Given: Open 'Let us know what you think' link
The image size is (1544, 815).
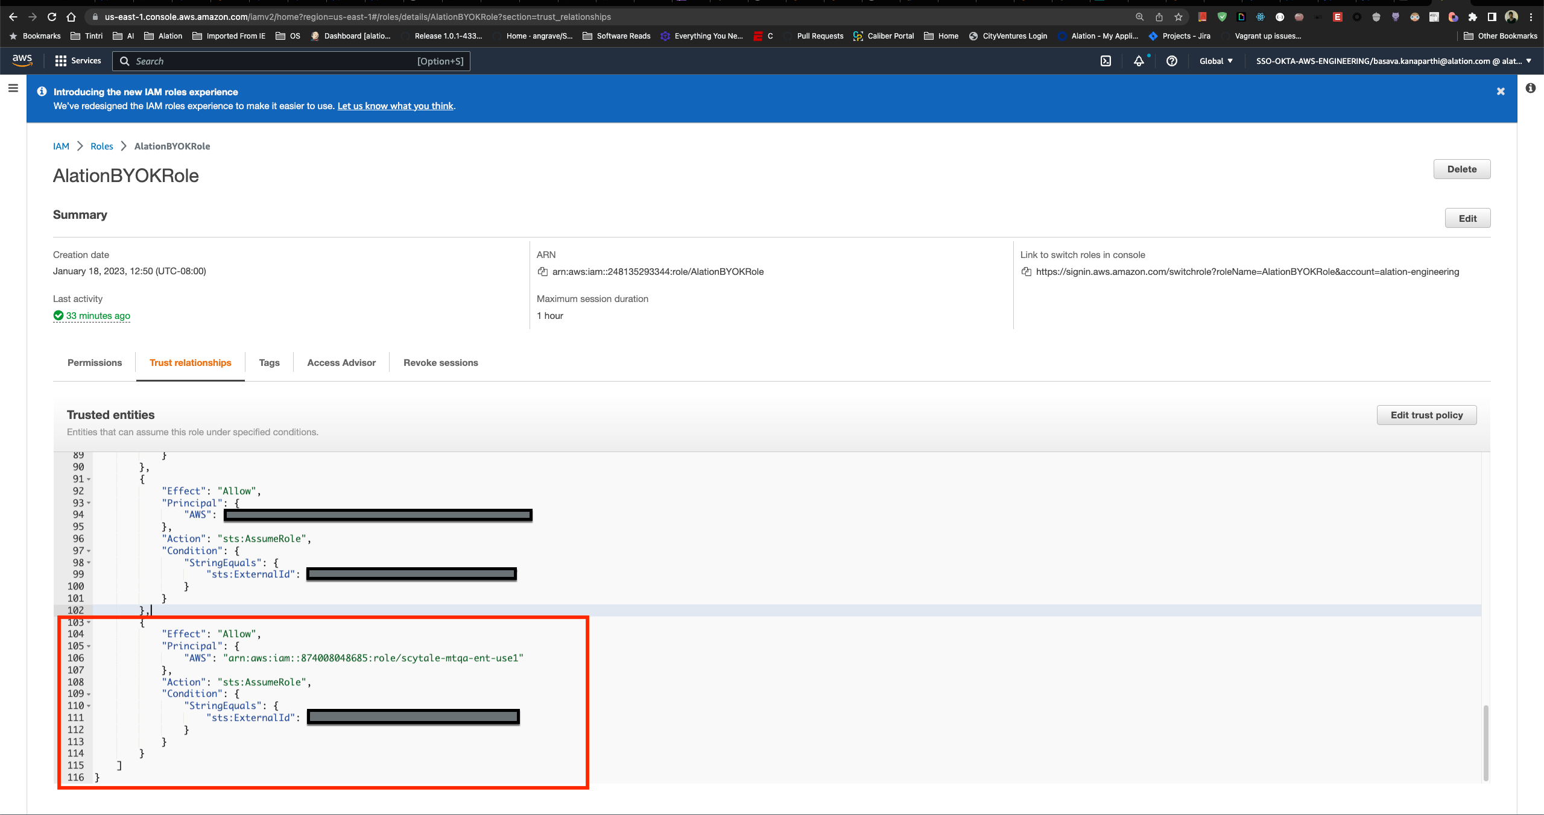Looking at the screenshot, I should click(395, 106).
